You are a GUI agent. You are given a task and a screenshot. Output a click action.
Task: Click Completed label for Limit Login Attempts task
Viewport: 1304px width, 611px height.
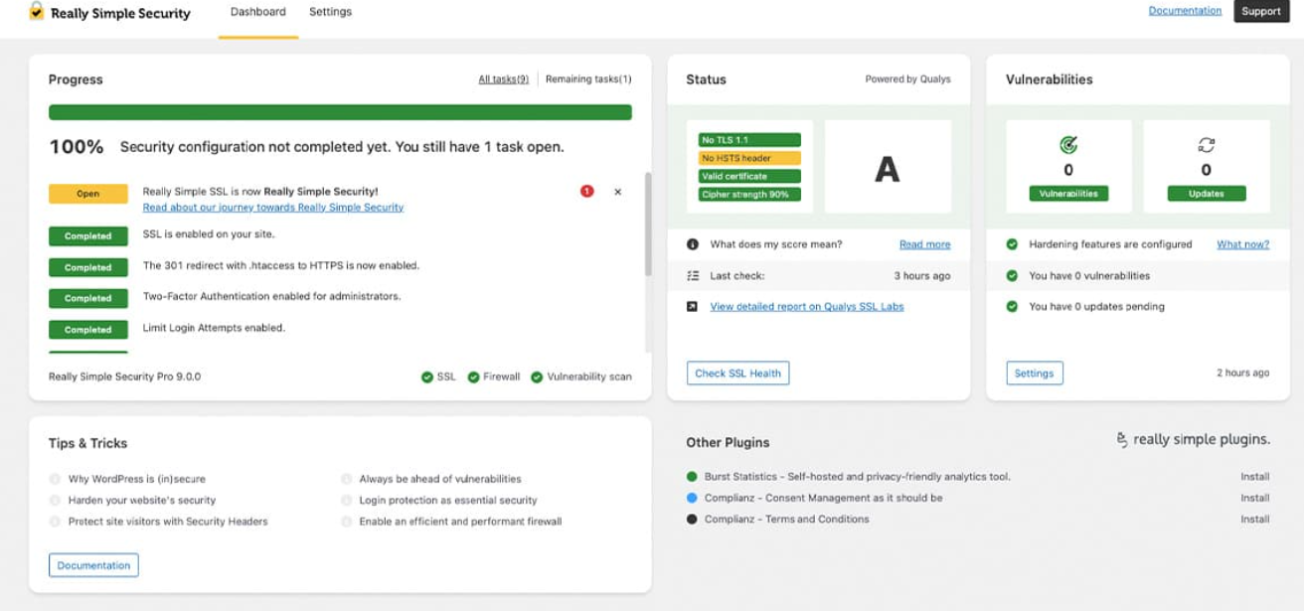click(88, 330)
